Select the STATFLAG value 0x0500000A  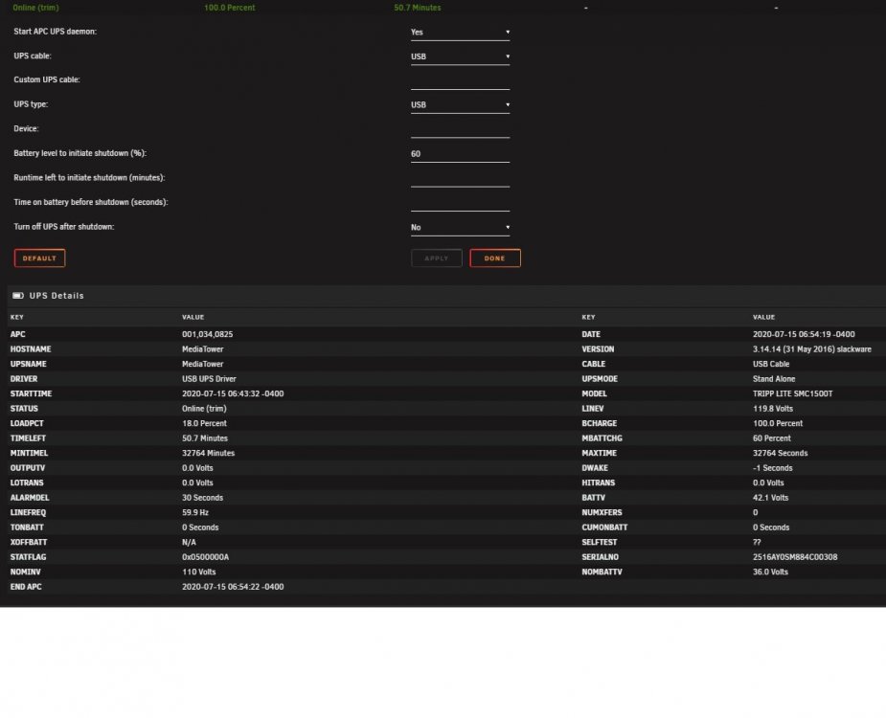tap(205, 557)
